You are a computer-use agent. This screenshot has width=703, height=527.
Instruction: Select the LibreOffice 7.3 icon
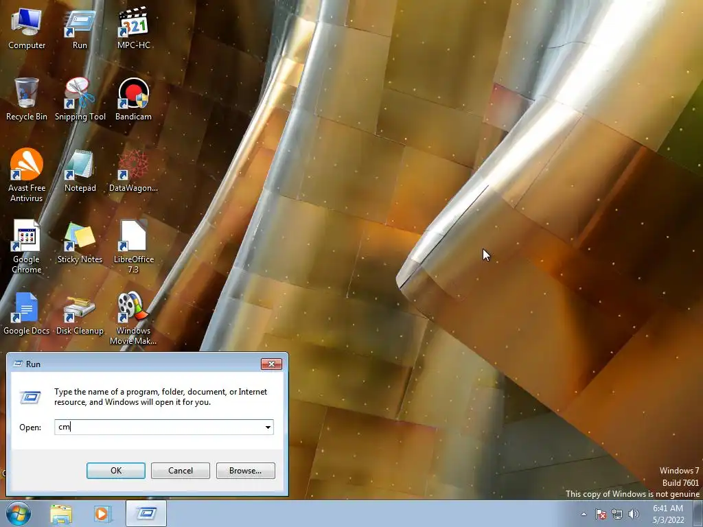[134, 246]
